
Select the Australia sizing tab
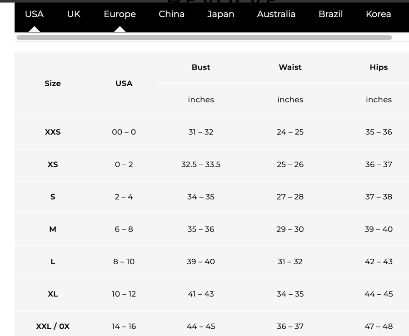276,14
